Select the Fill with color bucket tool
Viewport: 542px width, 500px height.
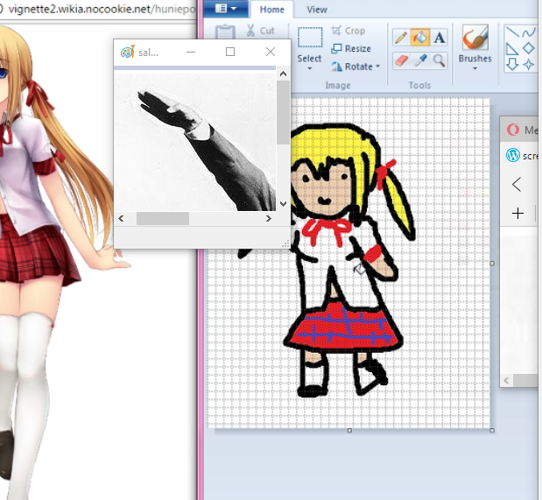click(x=420, y=38)
